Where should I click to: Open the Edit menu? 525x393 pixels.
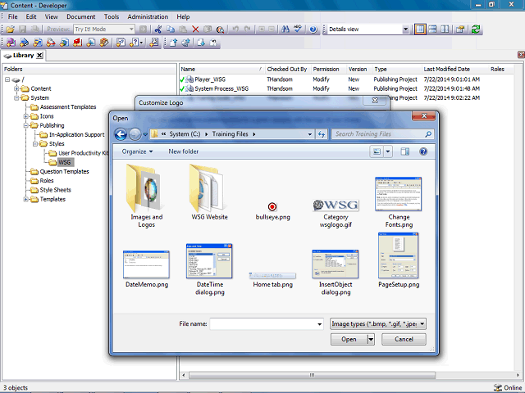pyautogui.click(x=31, y=16)
